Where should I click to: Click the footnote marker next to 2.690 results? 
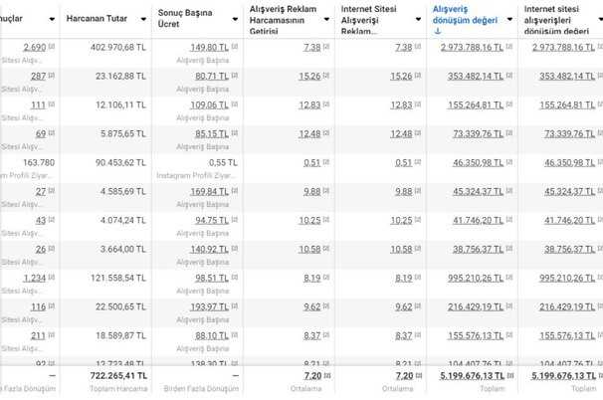click(51, 48)
